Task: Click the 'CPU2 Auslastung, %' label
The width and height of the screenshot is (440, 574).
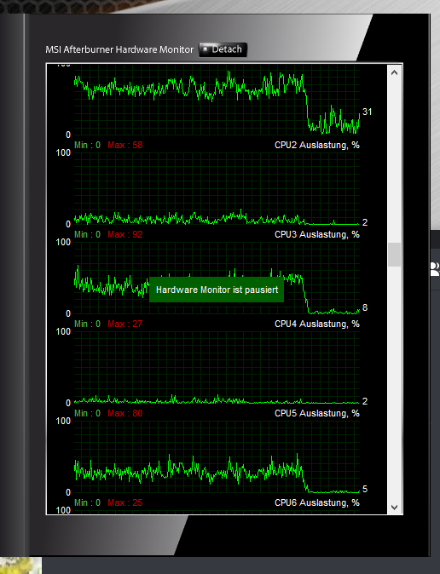Action: coord(317,146)
